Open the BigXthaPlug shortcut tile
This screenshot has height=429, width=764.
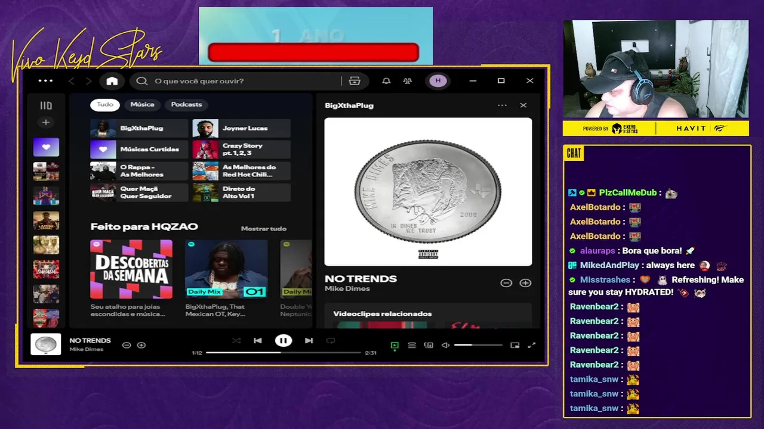tap(139, 129)
